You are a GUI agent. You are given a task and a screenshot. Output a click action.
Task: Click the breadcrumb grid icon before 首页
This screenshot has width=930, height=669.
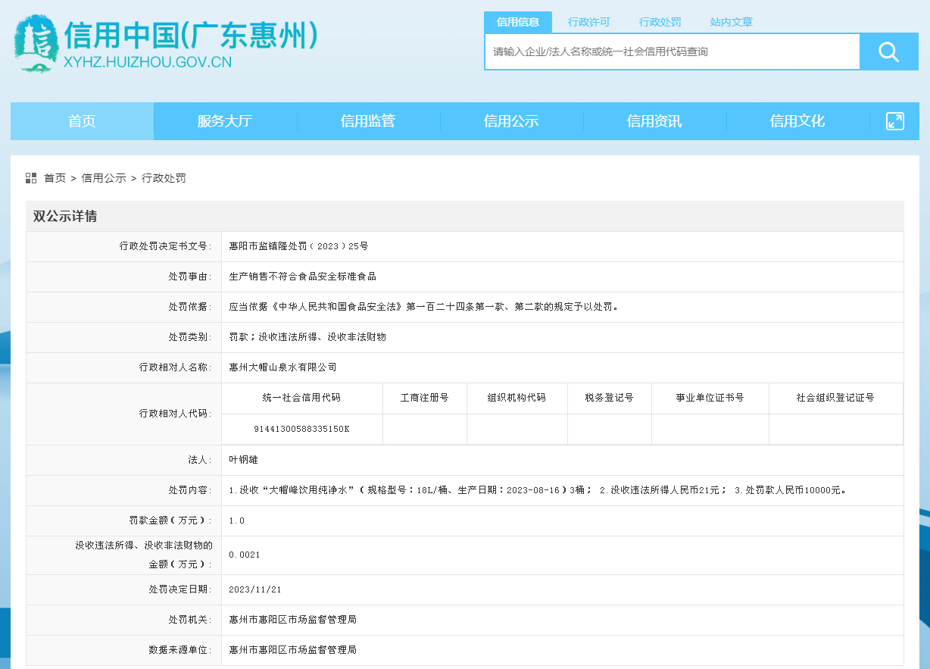(31, 178)
